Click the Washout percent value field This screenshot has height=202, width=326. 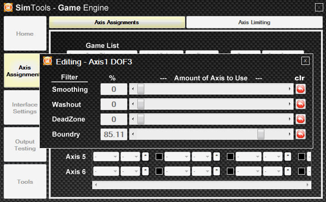(114, 104)
